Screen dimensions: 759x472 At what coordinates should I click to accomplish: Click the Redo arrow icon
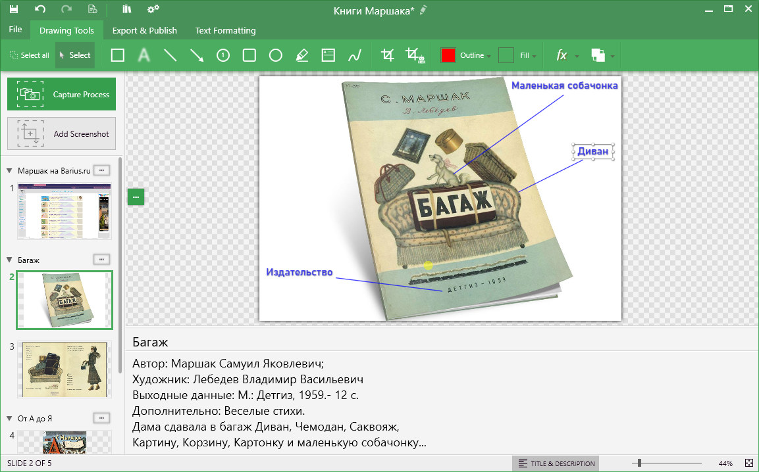coord(66,9)
